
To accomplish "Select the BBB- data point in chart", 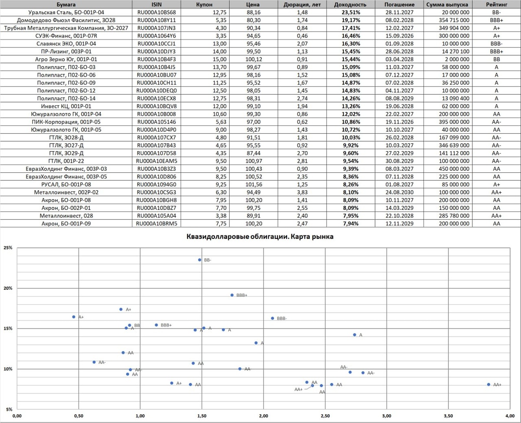I will [273, 318].
